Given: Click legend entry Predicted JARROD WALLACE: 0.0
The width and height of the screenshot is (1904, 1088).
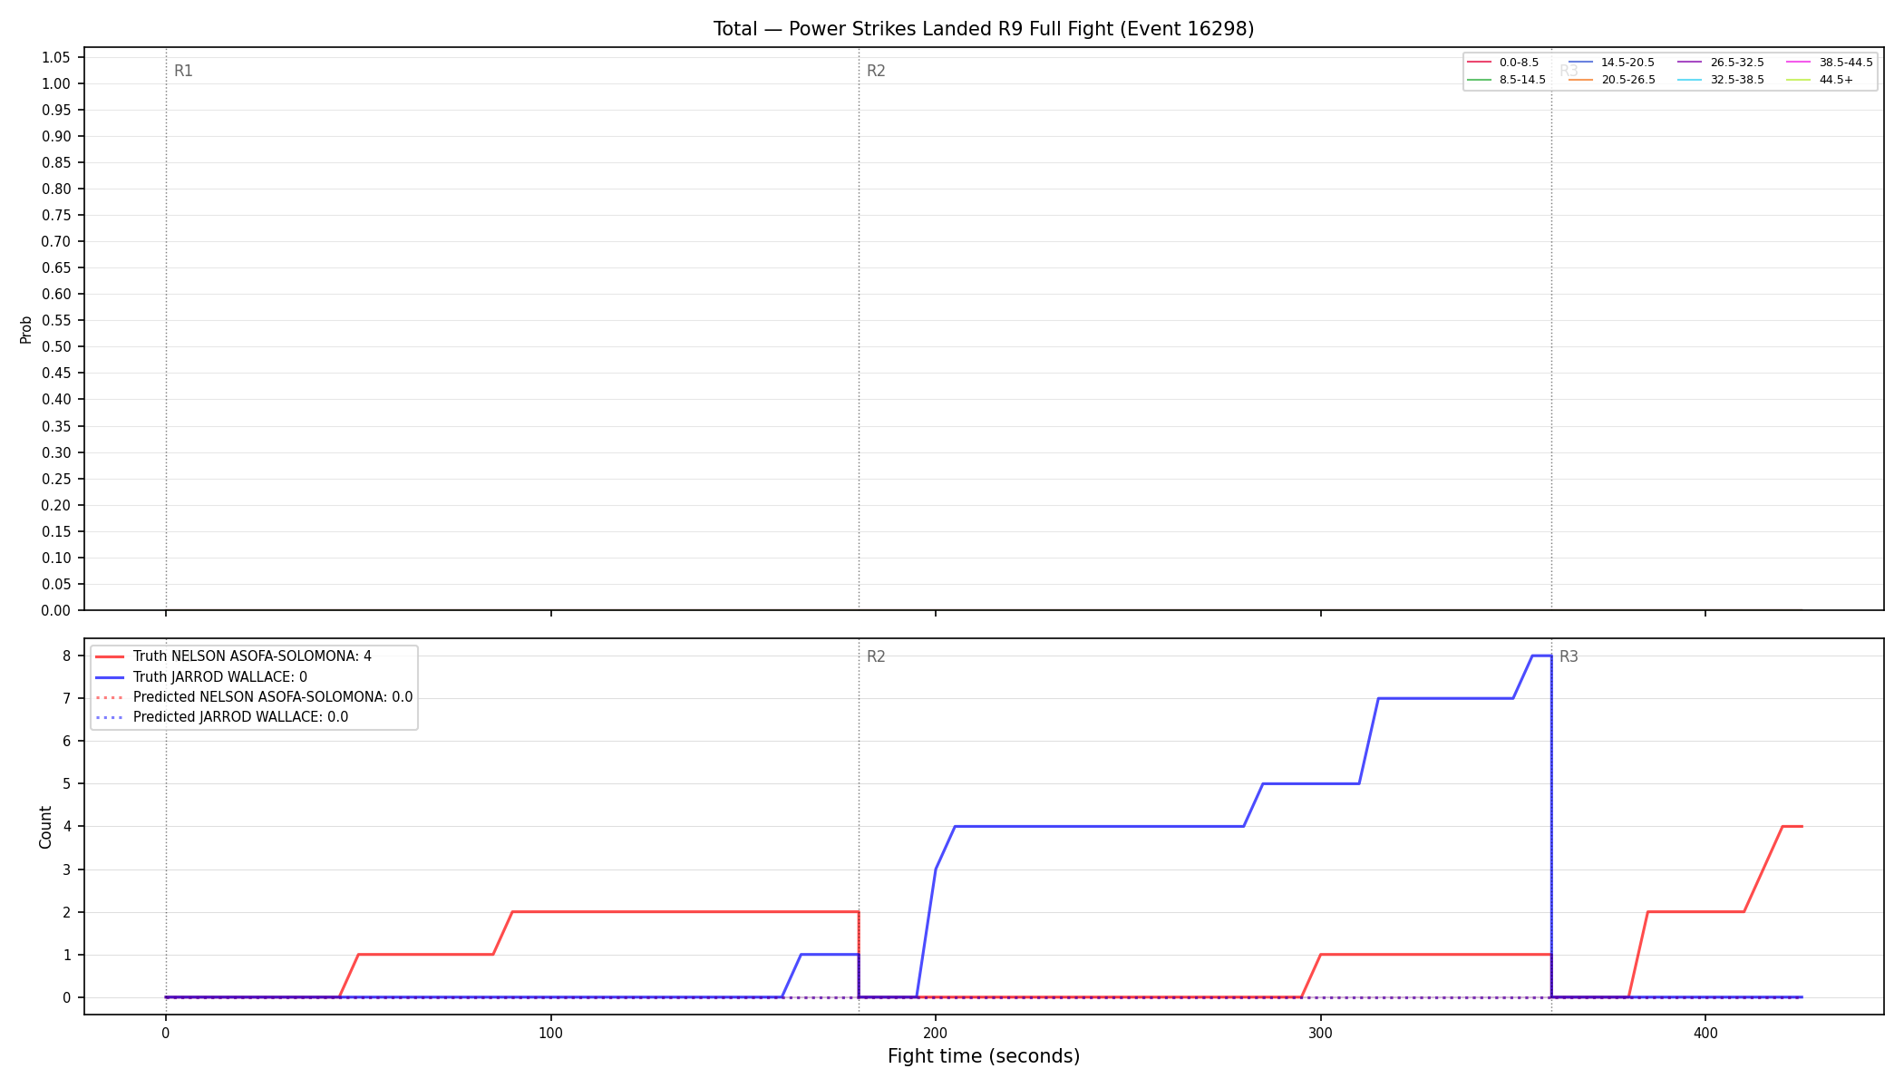Looking at the screenshot, I should [222, 717].
